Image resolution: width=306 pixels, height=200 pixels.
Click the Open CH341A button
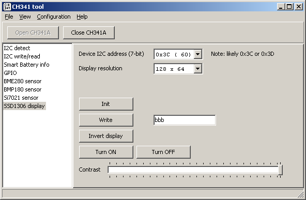[33, 33]
